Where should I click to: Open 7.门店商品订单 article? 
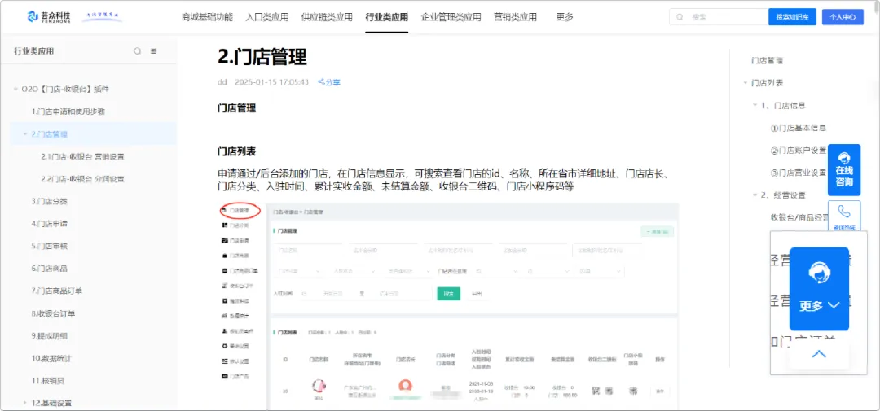click(x=57, y=291)
